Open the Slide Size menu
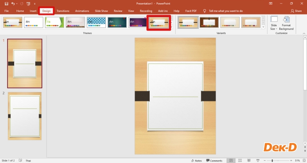 274,23
